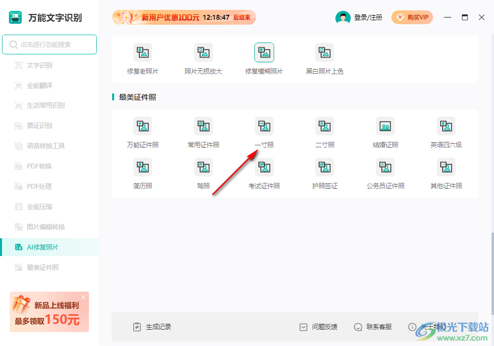Image resolution: width=494 pixels, height=346 pixels.
Task: Focus the 点击进行功能搜索 search field
Action: [49, 44]
